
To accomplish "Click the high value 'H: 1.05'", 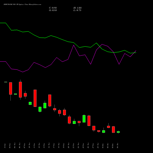I will (x=77, y=8).
